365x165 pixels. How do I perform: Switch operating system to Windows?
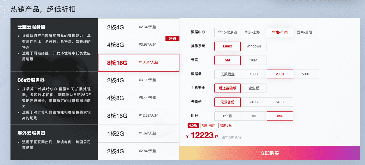click(x=254, y=46)
